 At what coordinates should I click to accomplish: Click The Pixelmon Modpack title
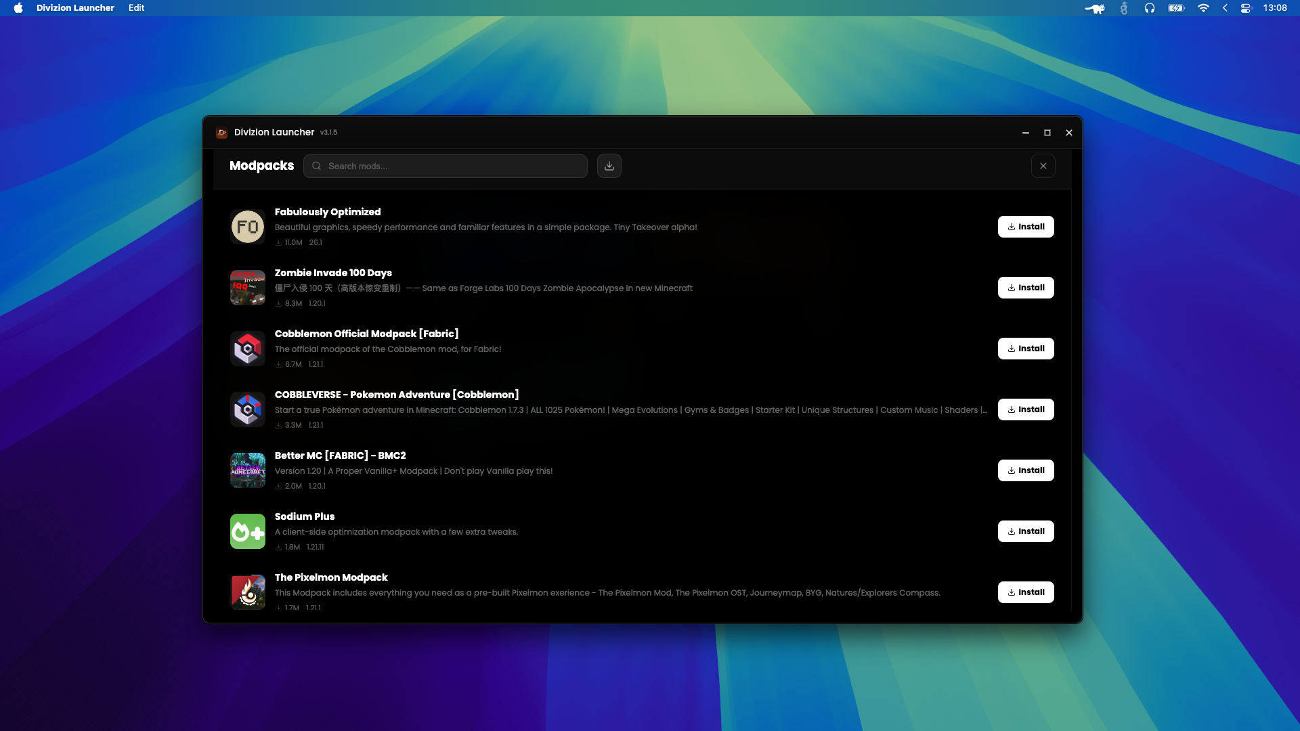(x=331, y=577)
